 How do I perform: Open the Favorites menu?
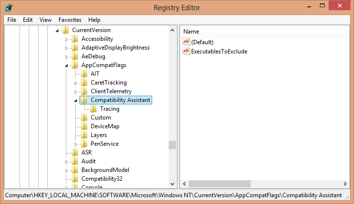tap(70, 20)
